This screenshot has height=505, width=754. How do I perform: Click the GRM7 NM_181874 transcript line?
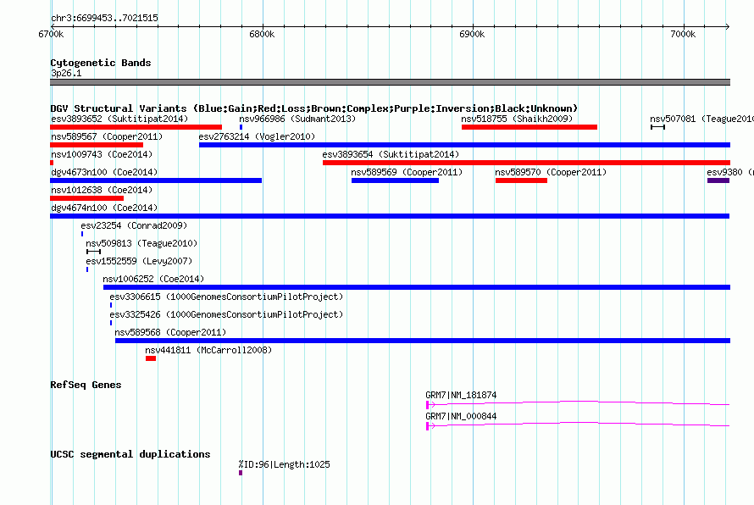(578, 403)
